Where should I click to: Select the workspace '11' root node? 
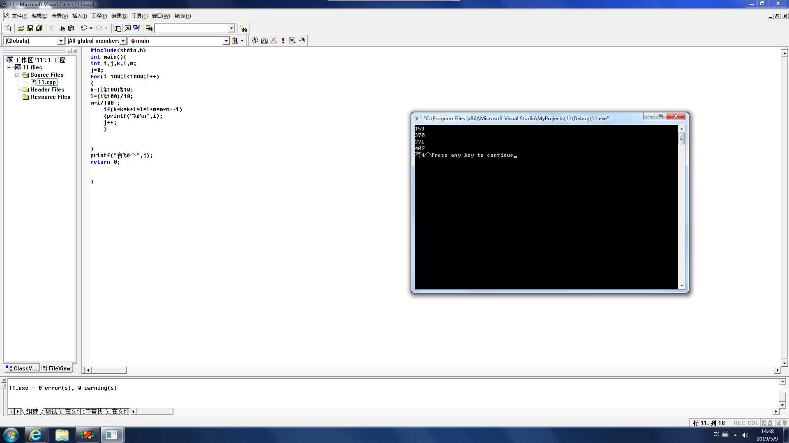tap(40, 60)
